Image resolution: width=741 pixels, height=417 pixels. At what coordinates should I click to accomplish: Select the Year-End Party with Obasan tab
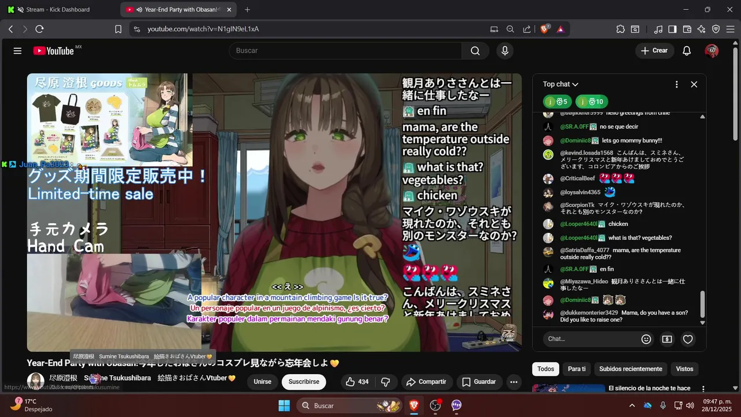178,9
